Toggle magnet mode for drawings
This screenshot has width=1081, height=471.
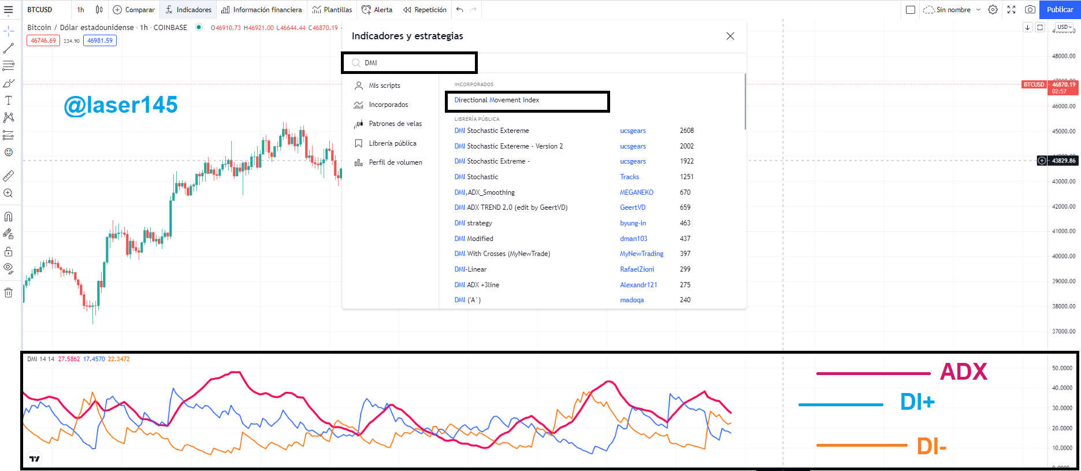pyautogui.click(x=9, y=217)
